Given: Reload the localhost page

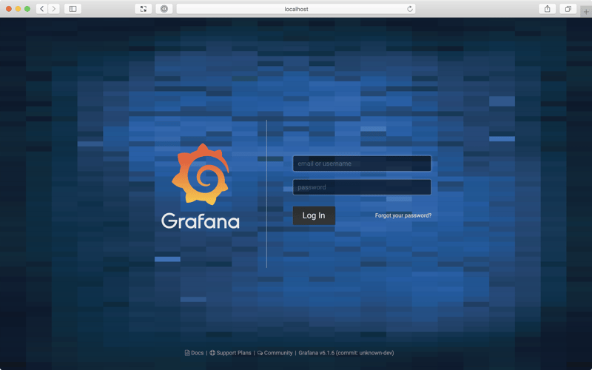Looking at the screenshot, I should coord(410,9).
